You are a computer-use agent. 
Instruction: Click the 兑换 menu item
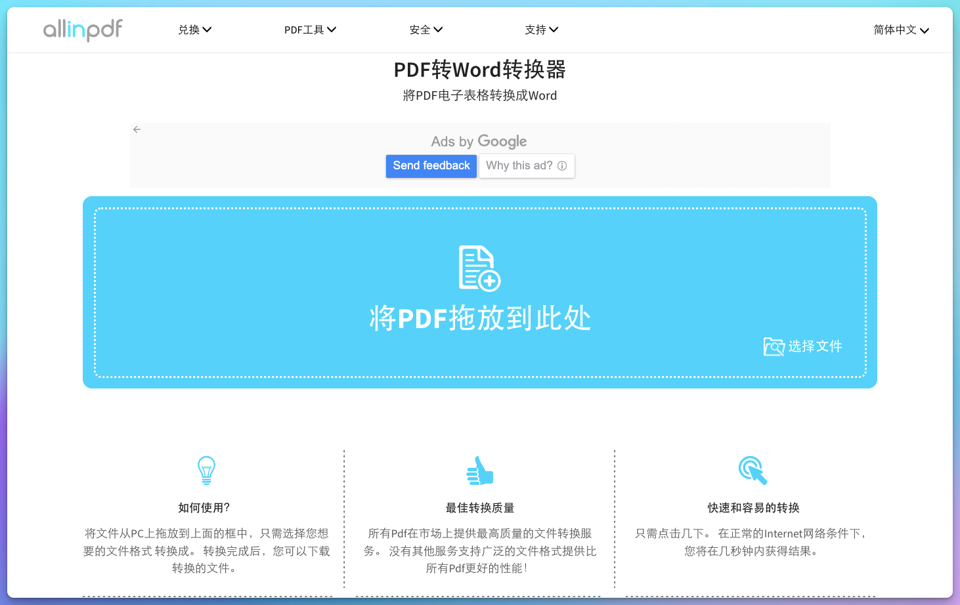click(x=188, y=29)
